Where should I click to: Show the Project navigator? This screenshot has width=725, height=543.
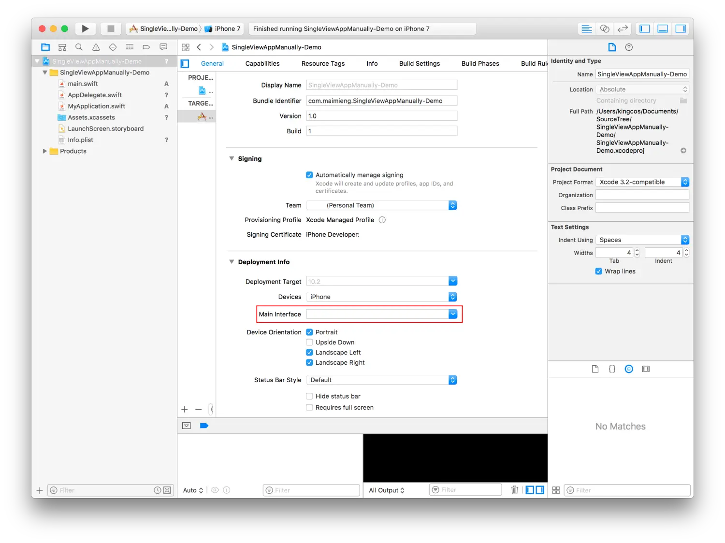click(x=45, y=47)
